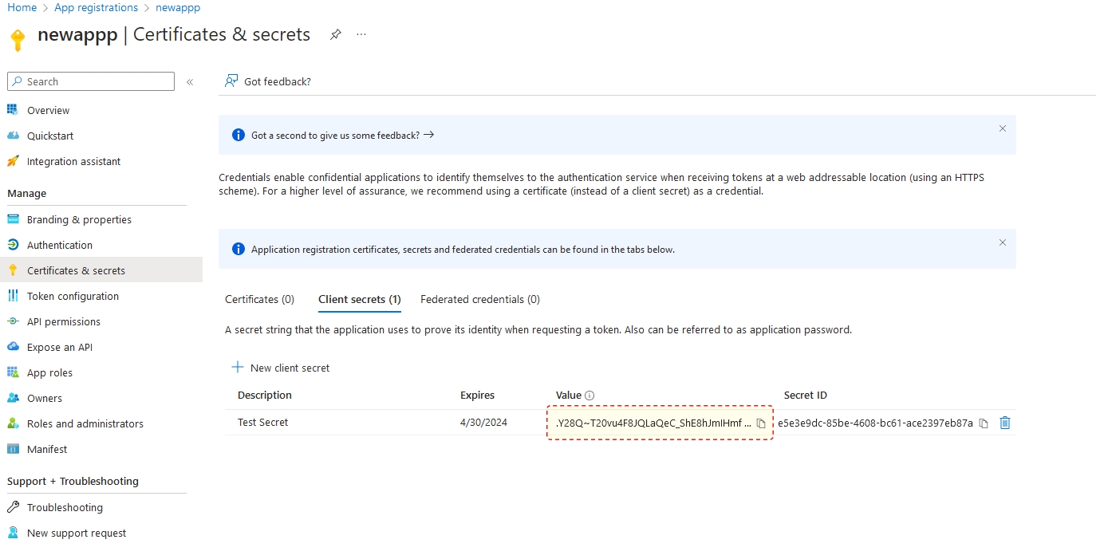Screen dimensions: 1096x559
Task: Dismiss the feedback banner
Action: tap(1003, 128)
